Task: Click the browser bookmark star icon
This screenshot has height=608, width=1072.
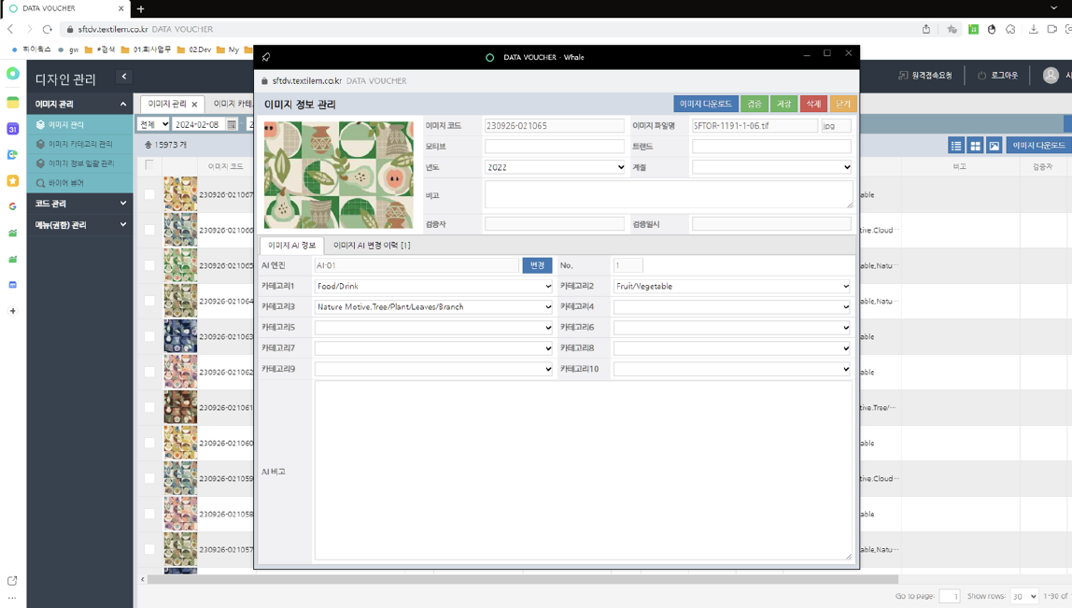Action: (952, 29)
